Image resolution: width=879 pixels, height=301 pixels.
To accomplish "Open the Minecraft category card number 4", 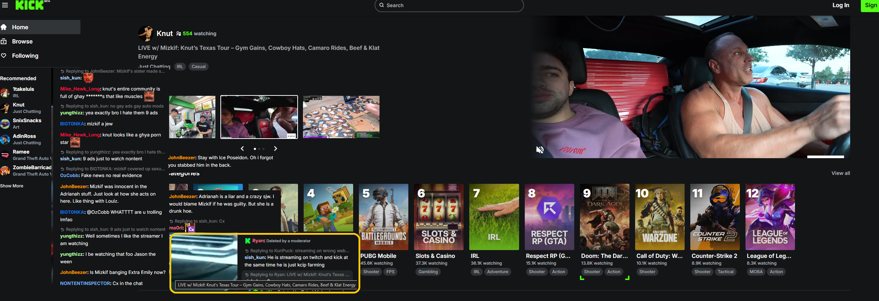I will pyautogui.click(x=328, y=208).
